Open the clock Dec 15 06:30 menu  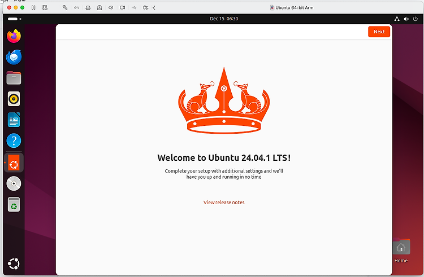(224, 19)
